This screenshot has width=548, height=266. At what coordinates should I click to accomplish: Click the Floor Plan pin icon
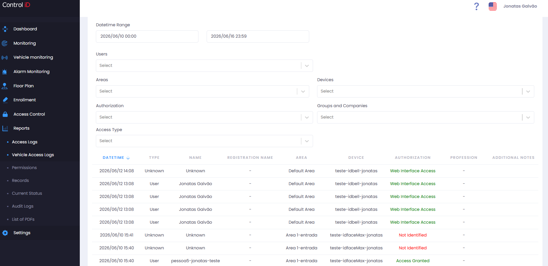point(5,86)
